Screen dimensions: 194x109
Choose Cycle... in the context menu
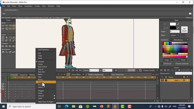pos(46,82)
